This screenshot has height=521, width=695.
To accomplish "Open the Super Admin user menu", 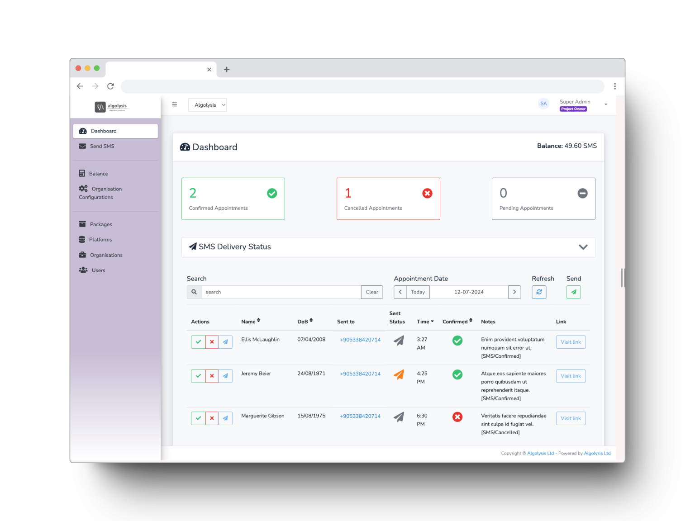I will click(x=606, y=104).
